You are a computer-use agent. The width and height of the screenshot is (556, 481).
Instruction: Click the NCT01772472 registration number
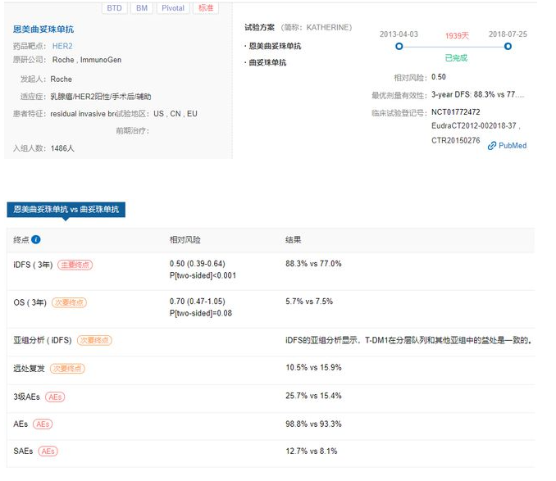tap(456, 112)
